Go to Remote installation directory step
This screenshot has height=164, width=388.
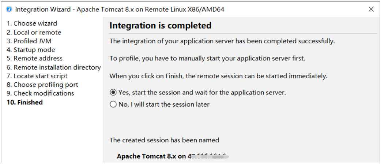point(54,67)
